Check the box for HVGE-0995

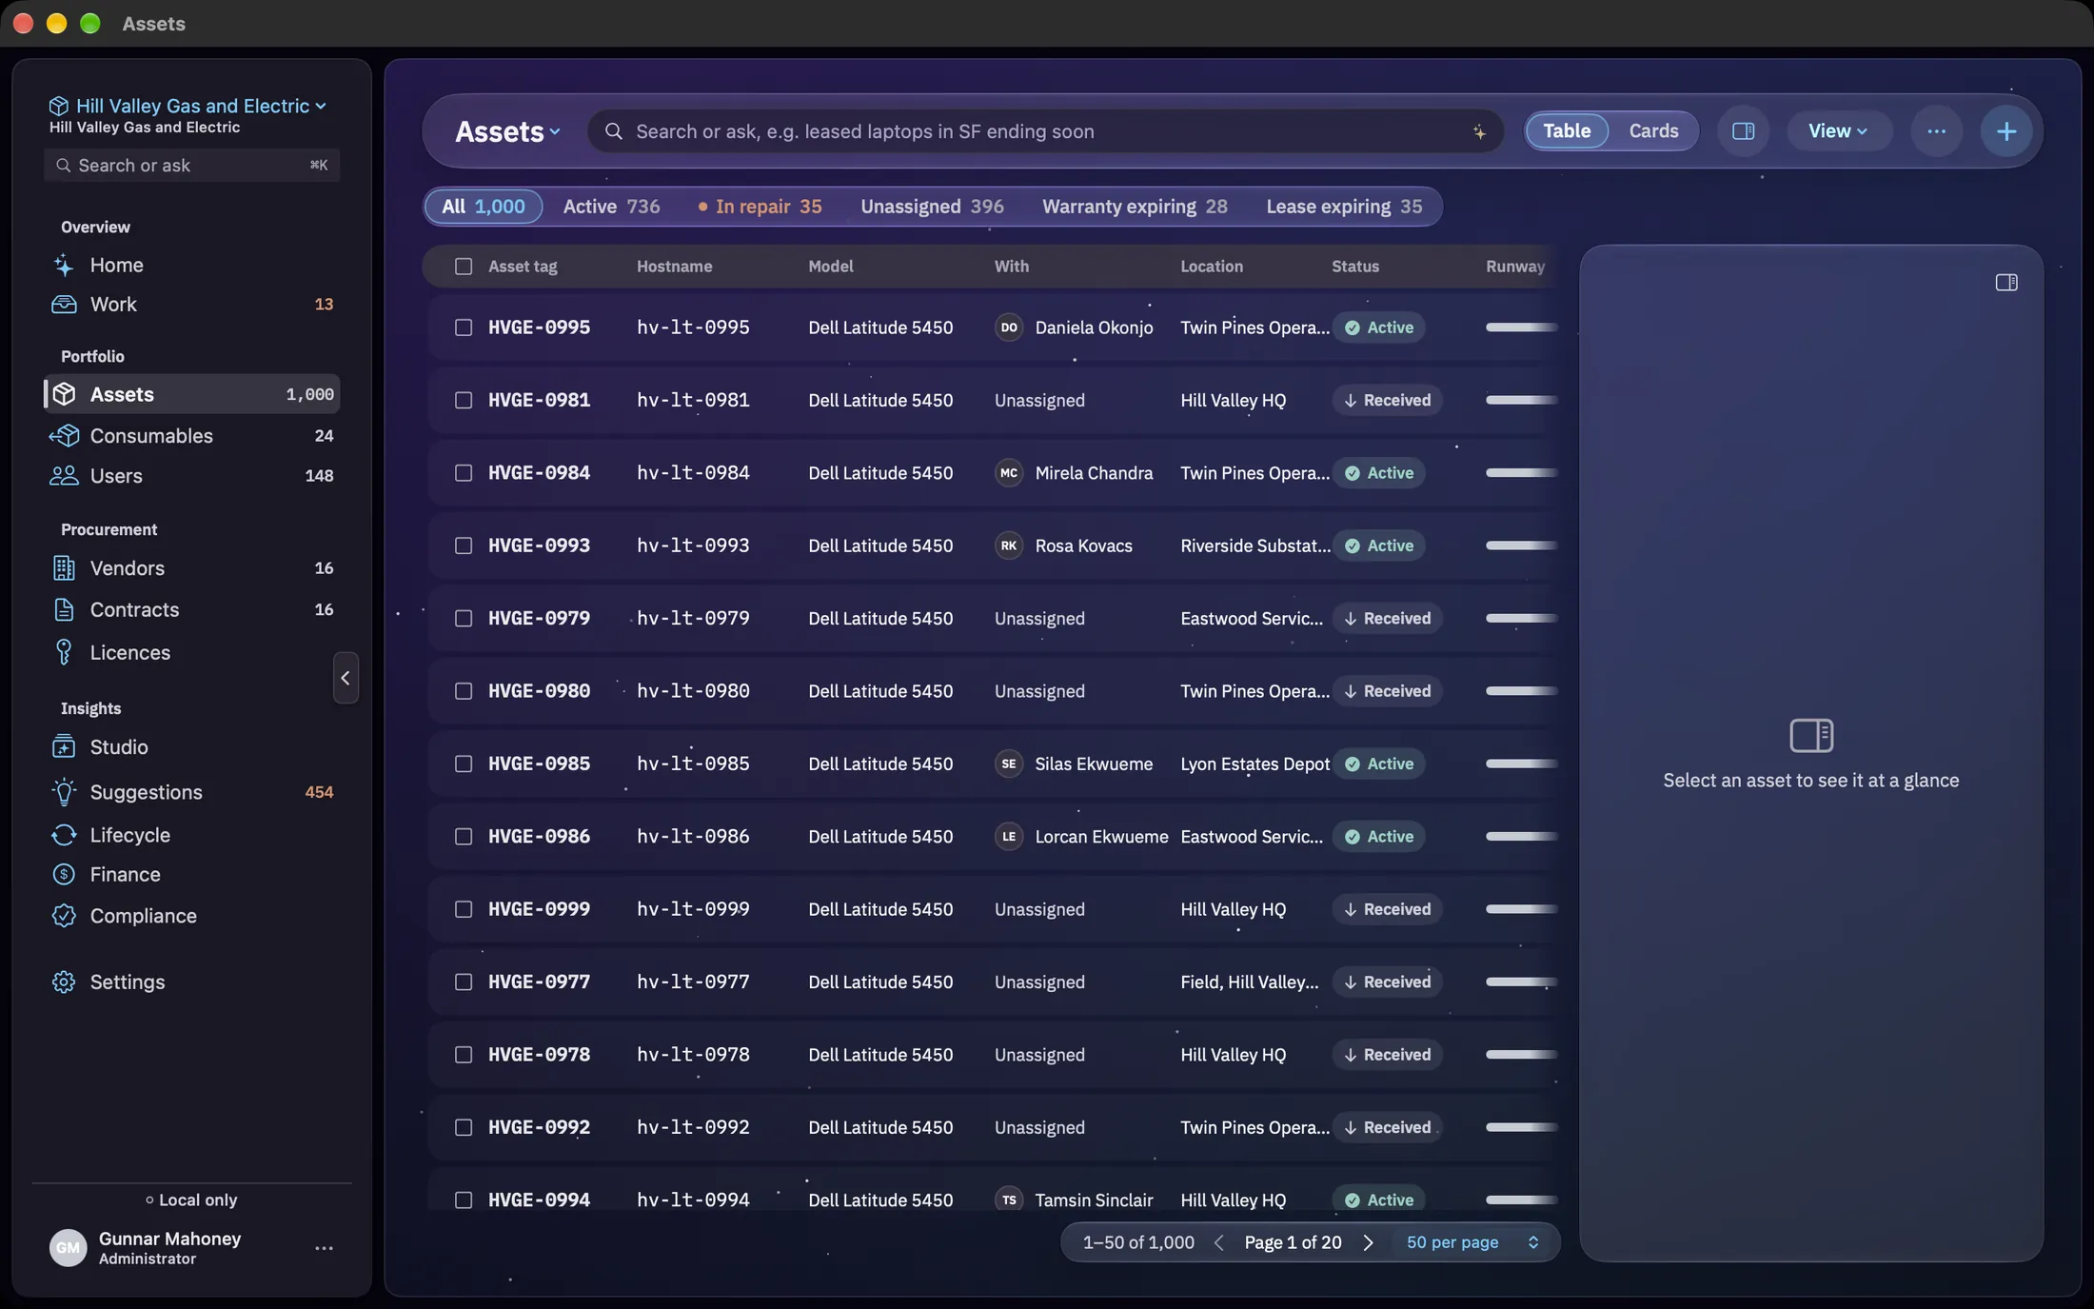click(464, 327)
